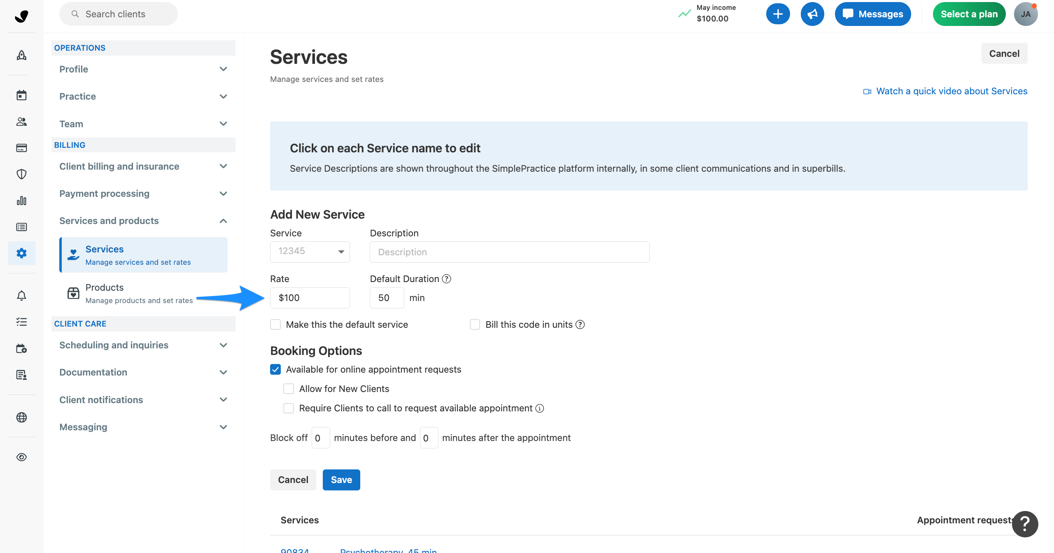Expand Payment processing section

(x=143, y=194)
